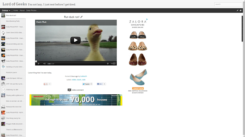Open 'Disassembling and cle...' sidebar post
This screenshot has width=245, height=137.
pos(13,44)
